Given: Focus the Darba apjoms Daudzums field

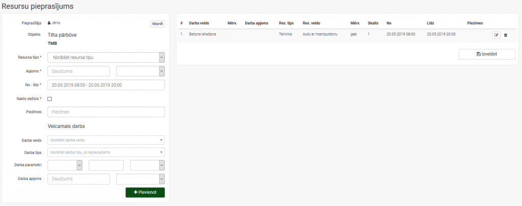Looking at the screenshot, I should tap(79, 179).
